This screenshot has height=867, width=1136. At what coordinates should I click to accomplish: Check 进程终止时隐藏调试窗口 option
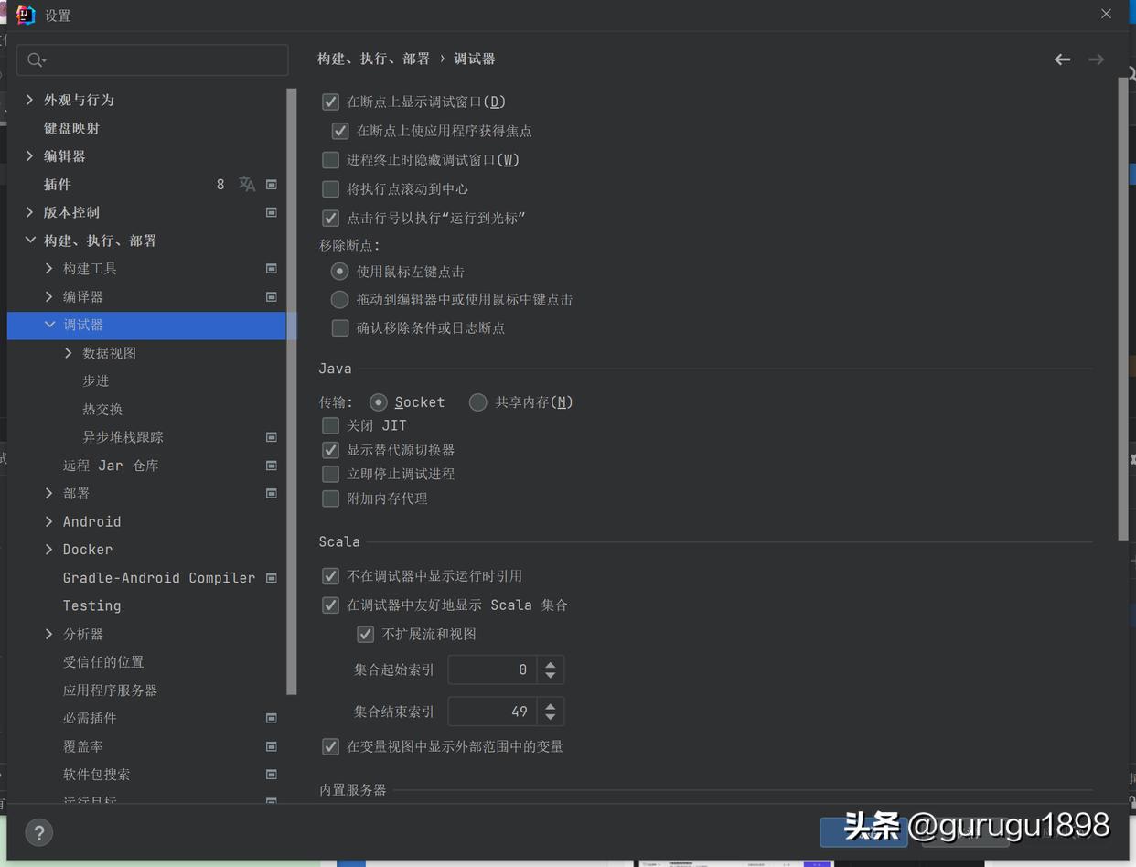(330, 160)
